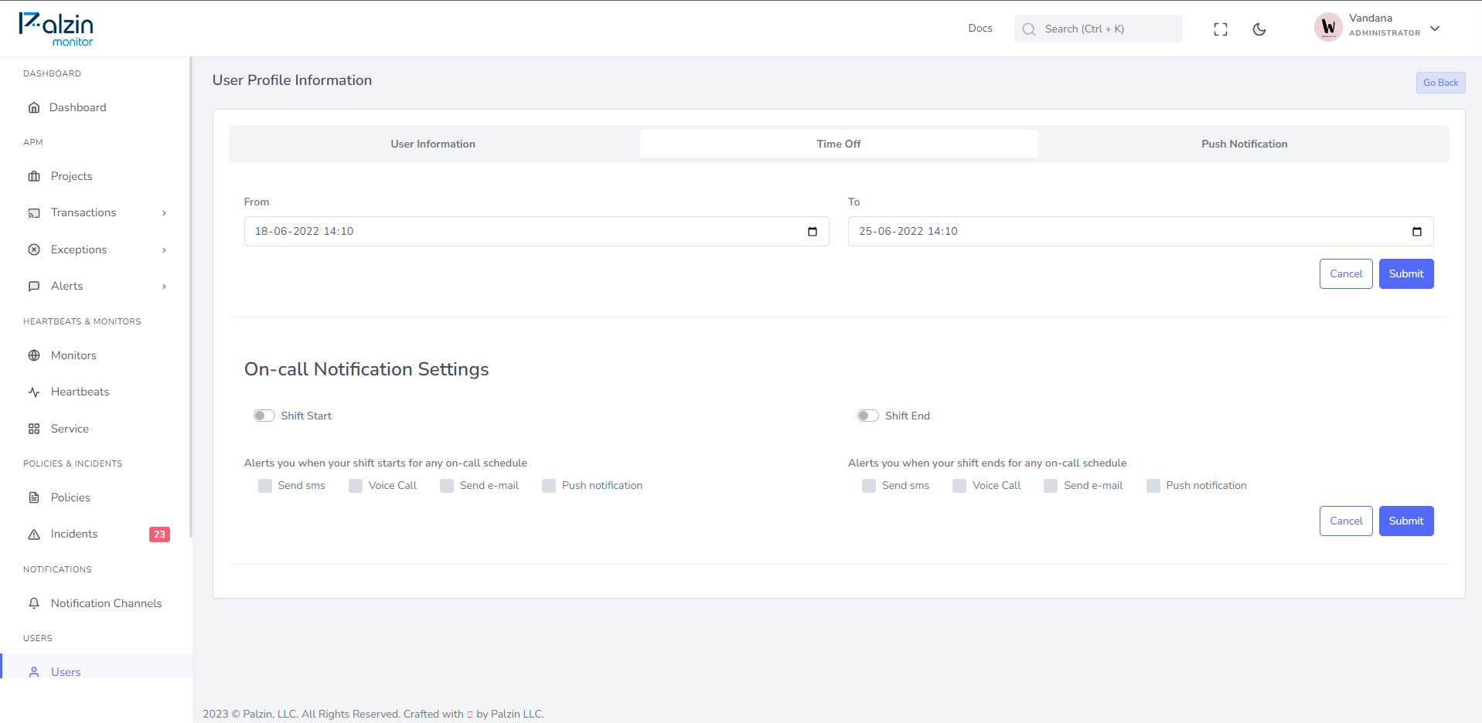Click the search magnifier icon
Viewport: 1482px width, 723px height.
pyautogui.click(x=1029, y=29)
